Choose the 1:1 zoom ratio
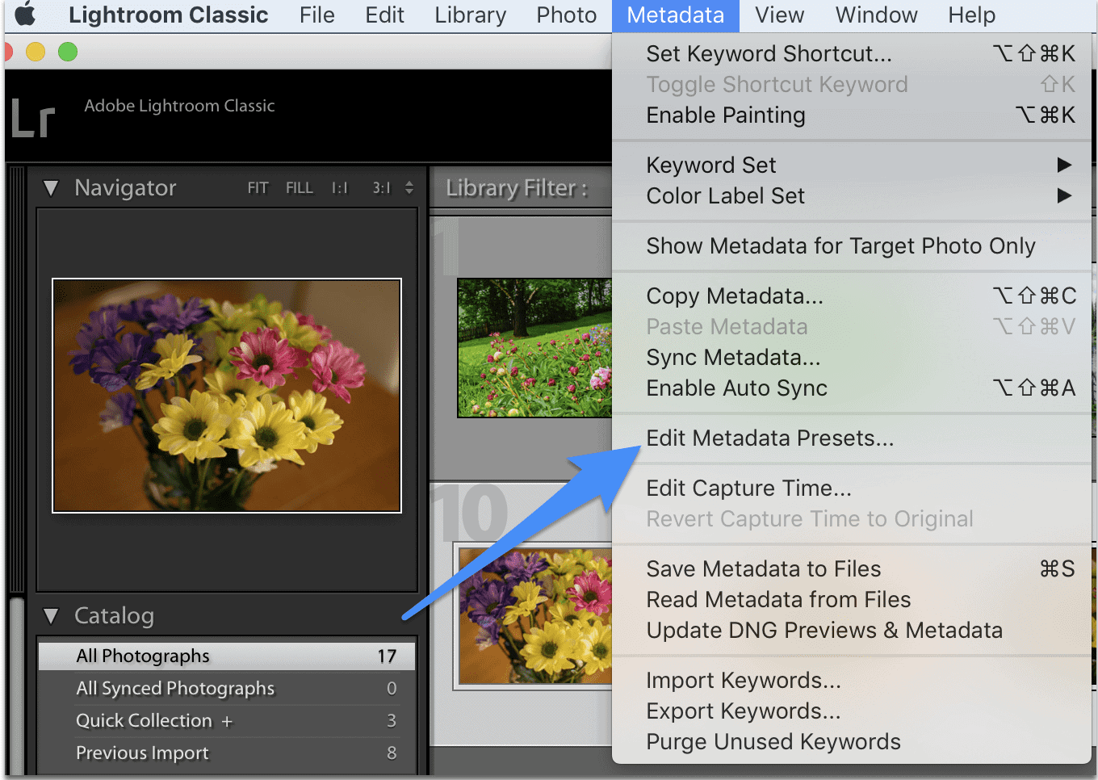The width and height of the screenshot is (1098, 780). tap(339, 187)
